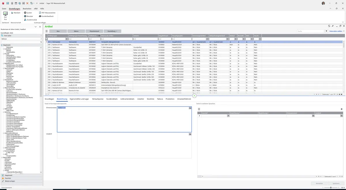Sort by Matchcode Artikel column header
Screen dimensions: 346x190
pyautogui.click(x=116, y=36)
